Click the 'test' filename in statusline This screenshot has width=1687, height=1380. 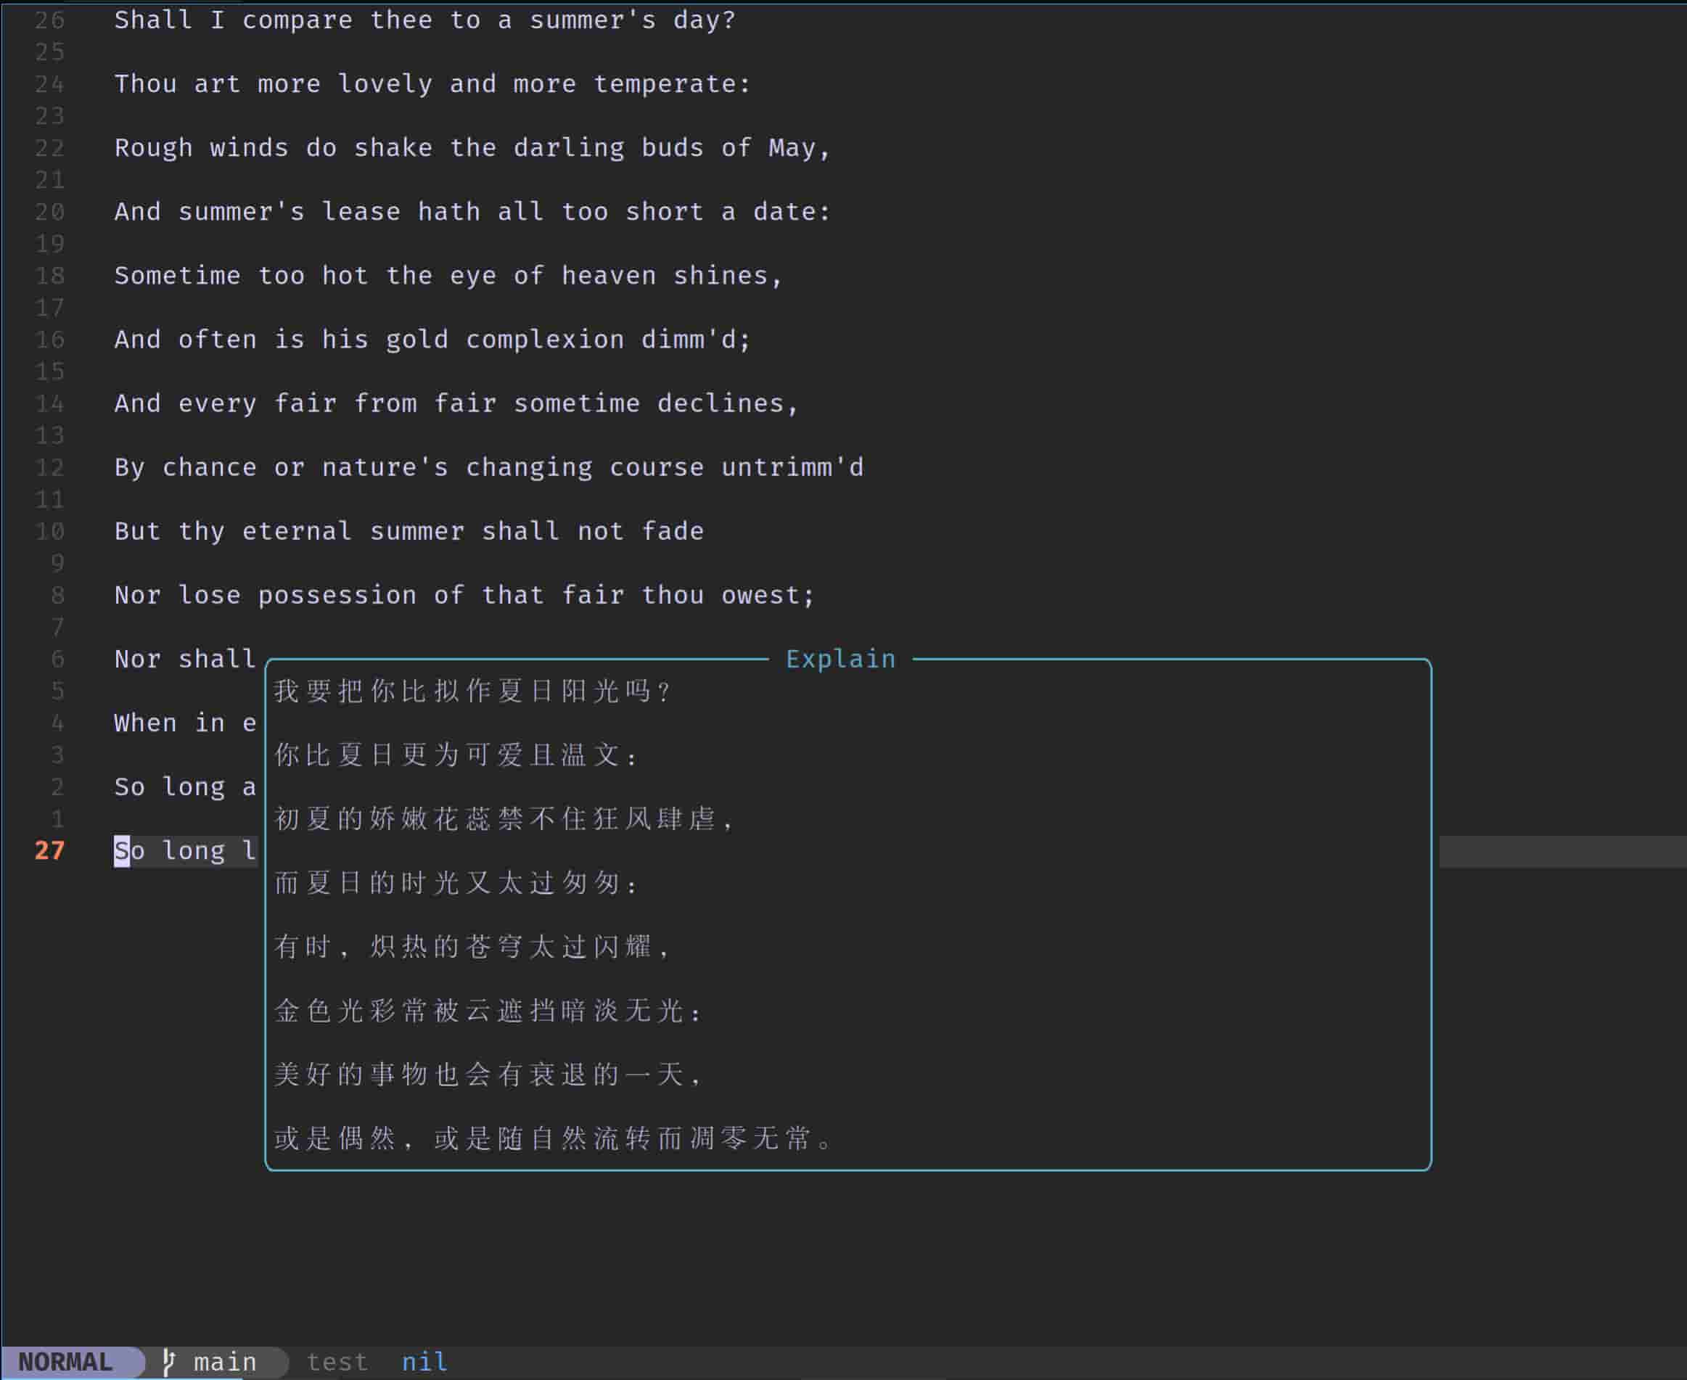pos(337,1362)
